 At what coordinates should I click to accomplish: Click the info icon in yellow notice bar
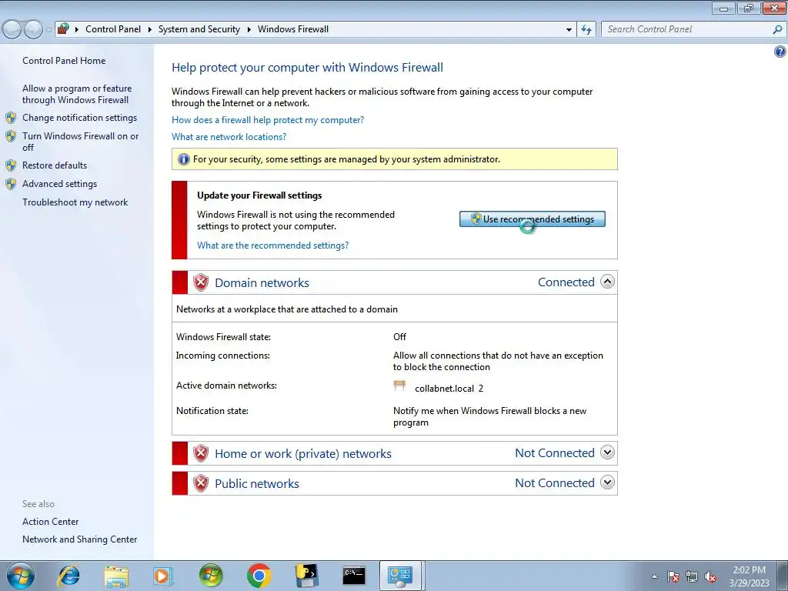coord(183,159)
